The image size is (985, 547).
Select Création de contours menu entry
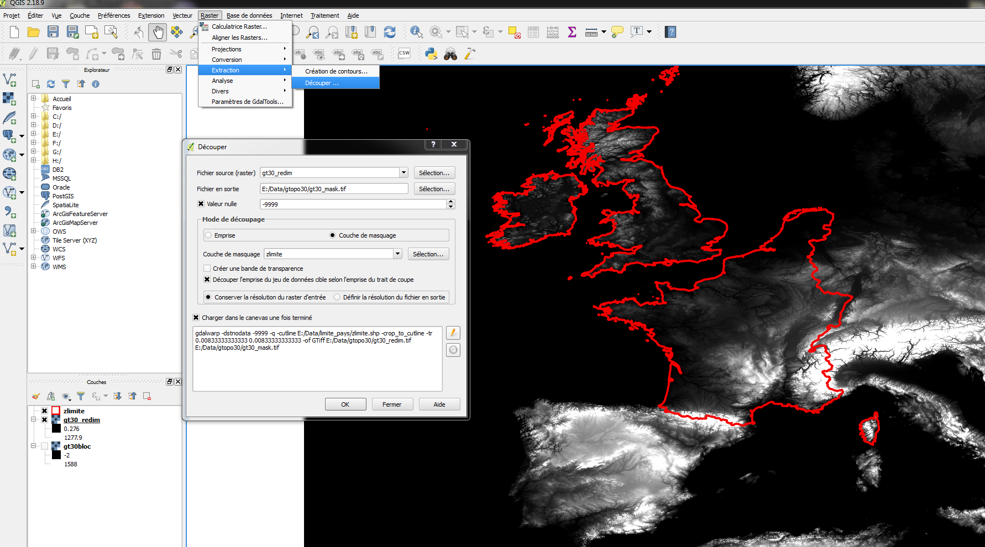(x=336, y=71)
